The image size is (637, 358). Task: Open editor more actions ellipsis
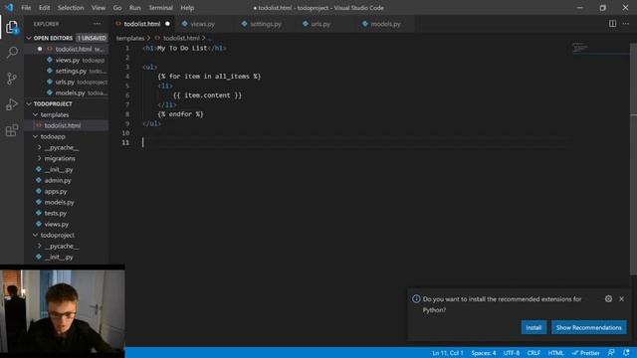[x=626, y=24]
